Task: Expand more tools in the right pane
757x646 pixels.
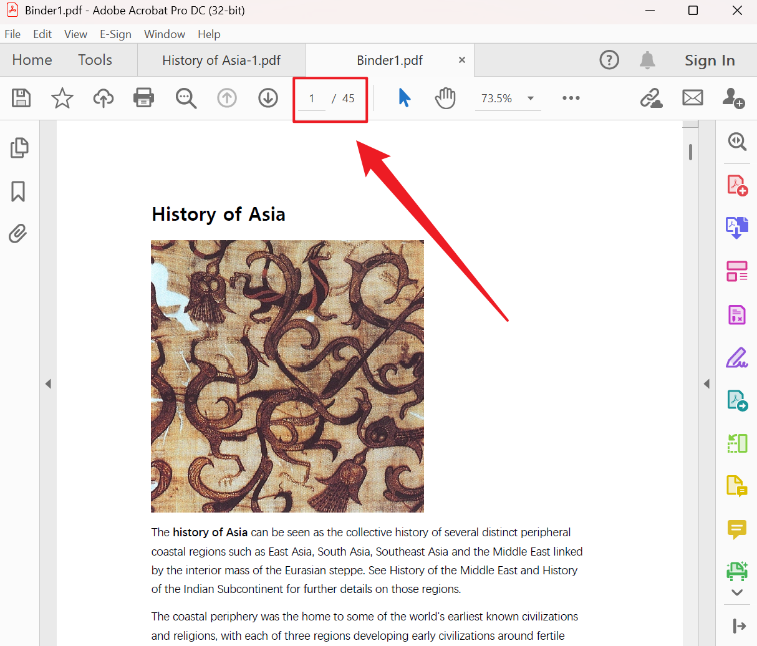Action: coord(737,592)
